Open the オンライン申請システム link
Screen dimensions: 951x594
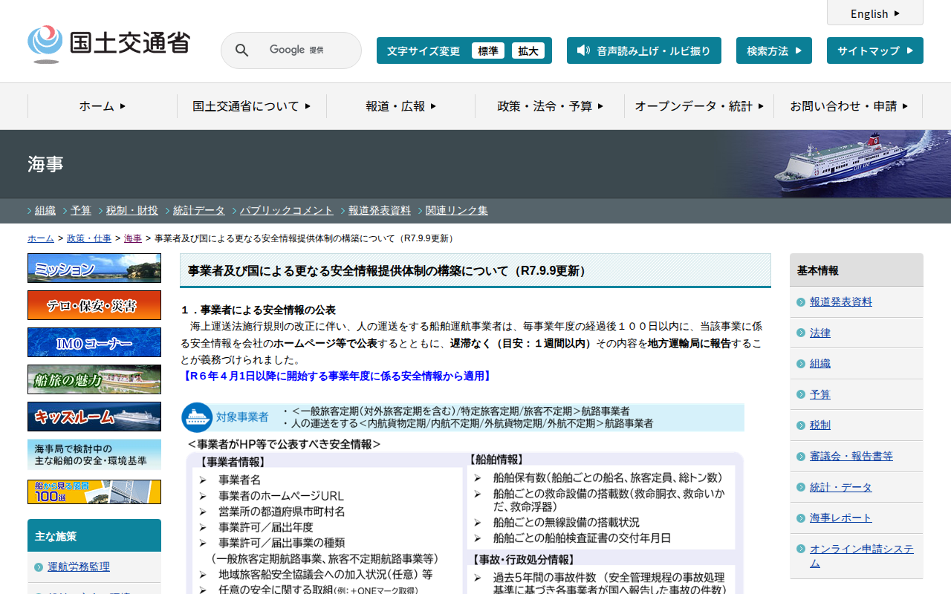(x=862, y=556)
